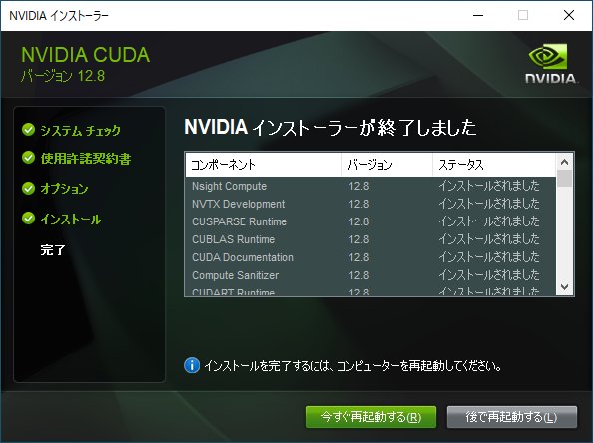Close the NVIDIA インストーラー window
Screen dimensions: 593x443
[x=569, y=16]
